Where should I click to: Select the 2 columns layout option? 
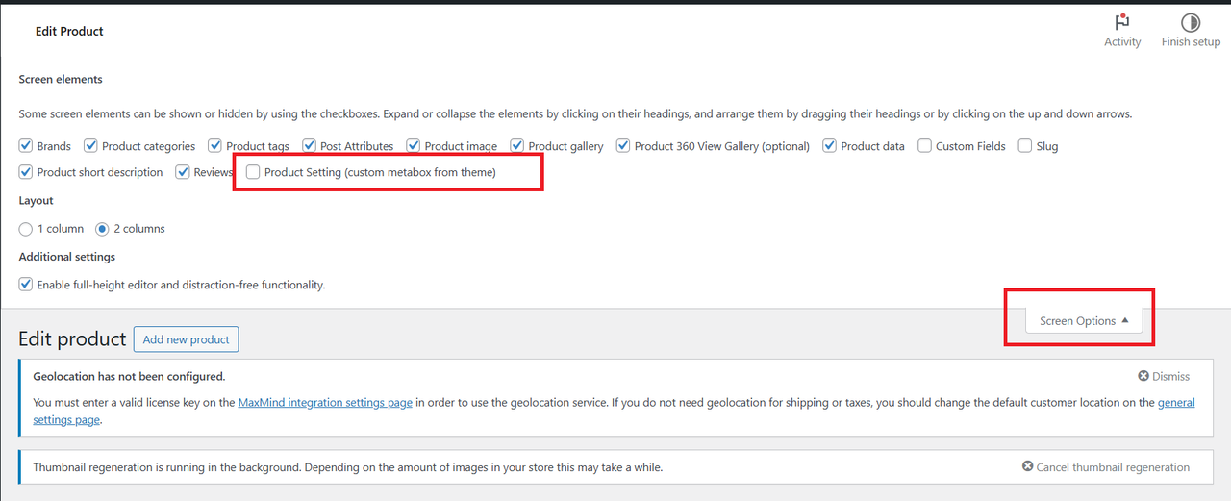[103, 229]
